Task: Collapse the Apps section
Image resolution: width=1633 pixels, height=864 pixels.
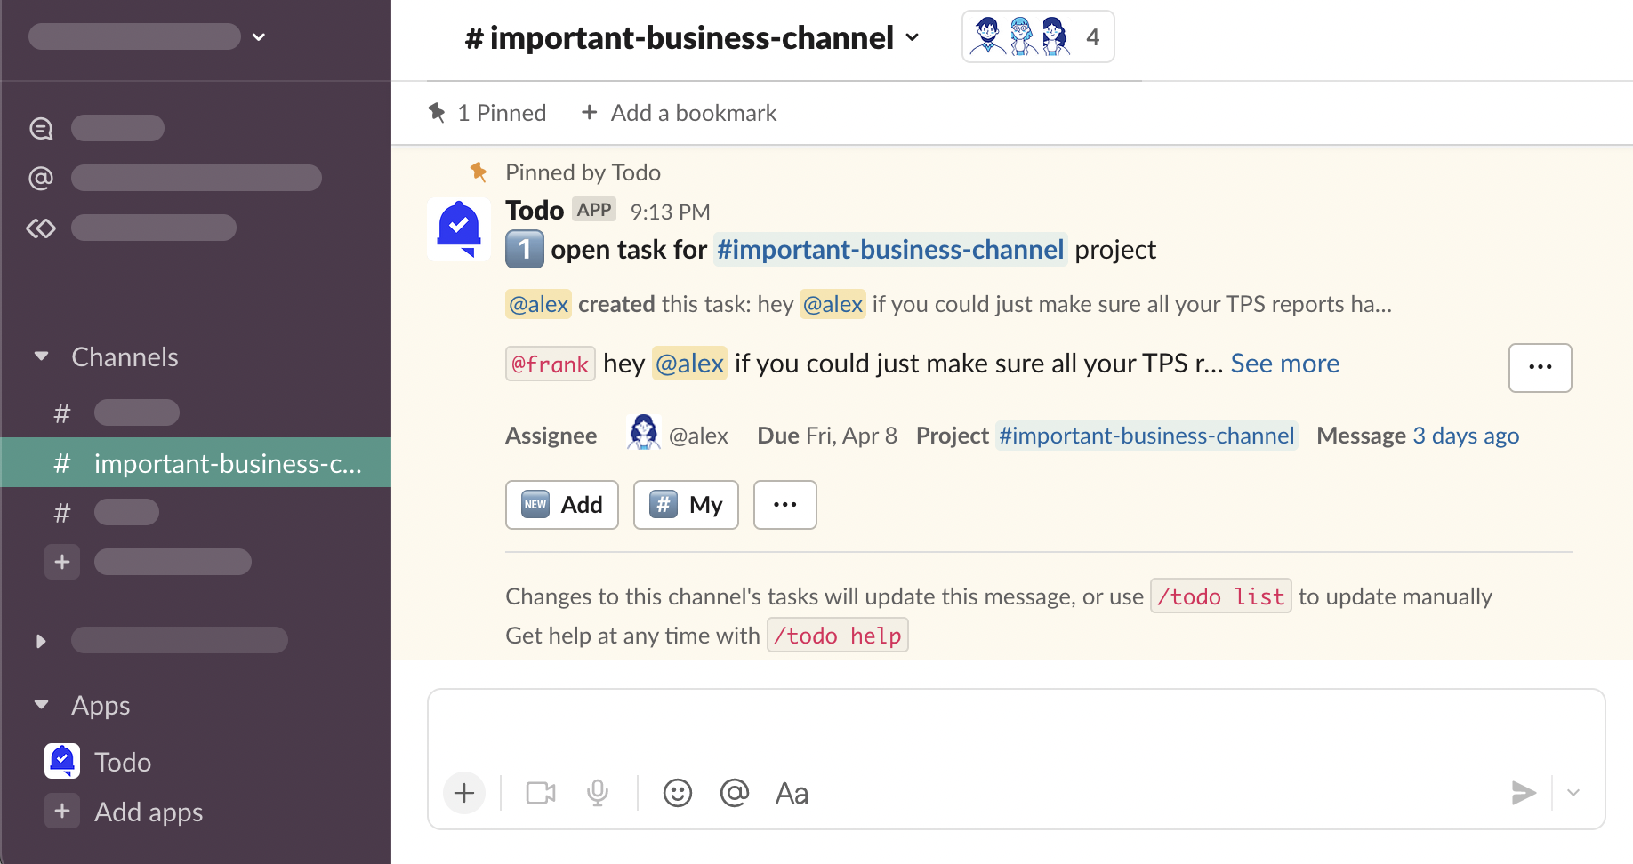Action: click(41, 705)
